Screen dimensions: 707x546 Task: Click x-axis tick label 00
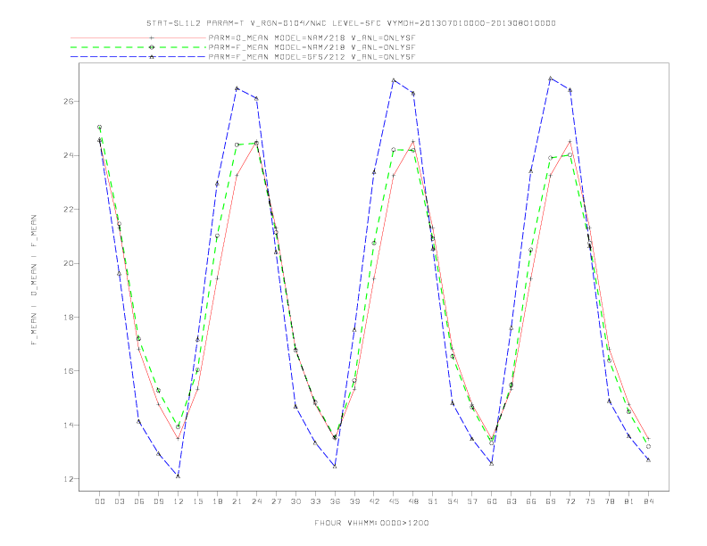pos(100,501)
